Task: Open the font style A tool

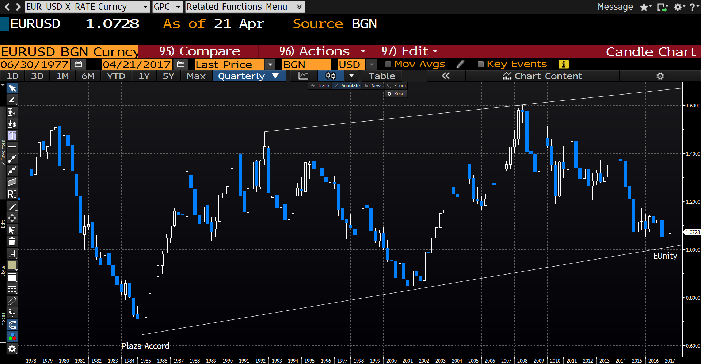Action: (x=12, y=254)
